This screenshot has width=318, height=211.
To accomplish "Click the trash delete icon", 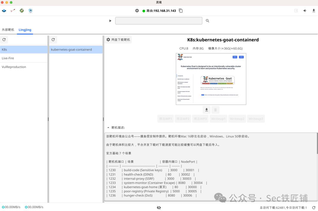I will (x=215, y=110).
